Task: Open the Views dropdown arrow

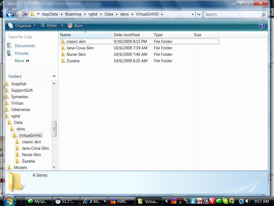Action: pos(62,25)
